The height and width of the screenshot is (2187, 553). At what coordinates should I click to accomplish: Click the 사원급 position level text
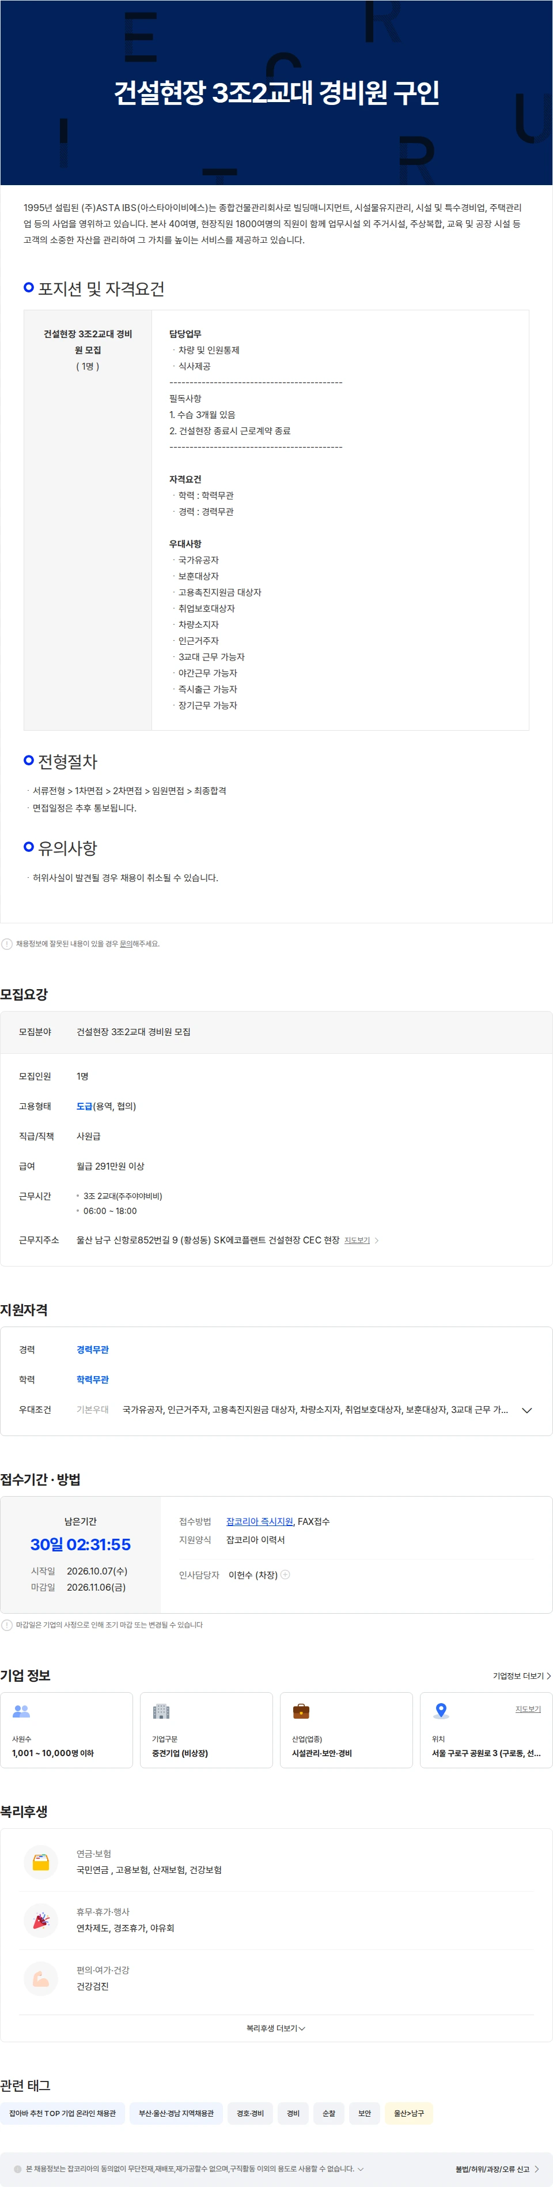(x=88, y=1136)
